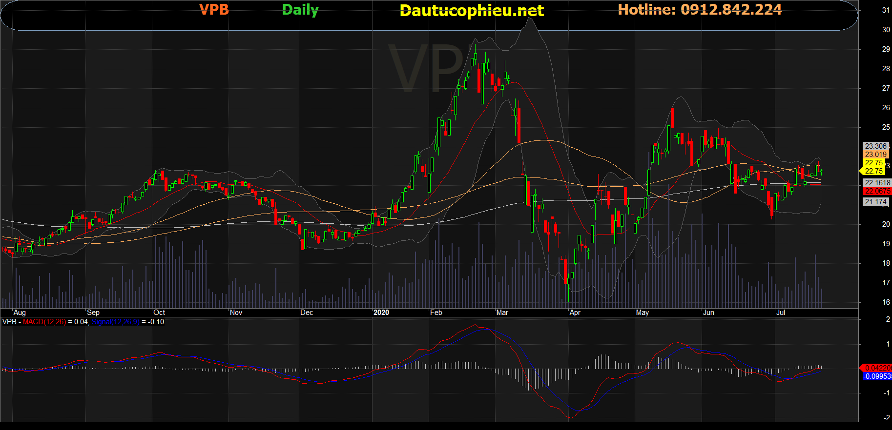Click the orange VPB ticker title
The image size is (892, 430).
tap(214, 10)
